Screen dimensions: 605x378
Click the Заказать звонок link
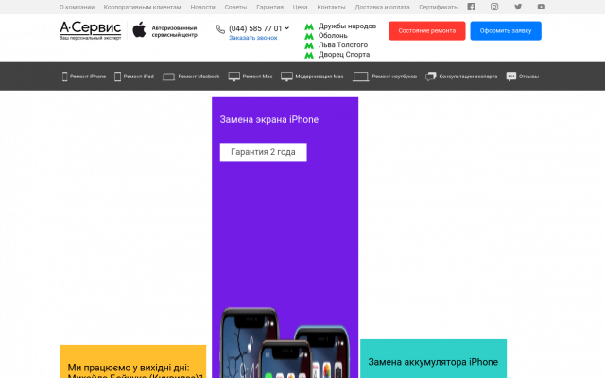[253, 38]
